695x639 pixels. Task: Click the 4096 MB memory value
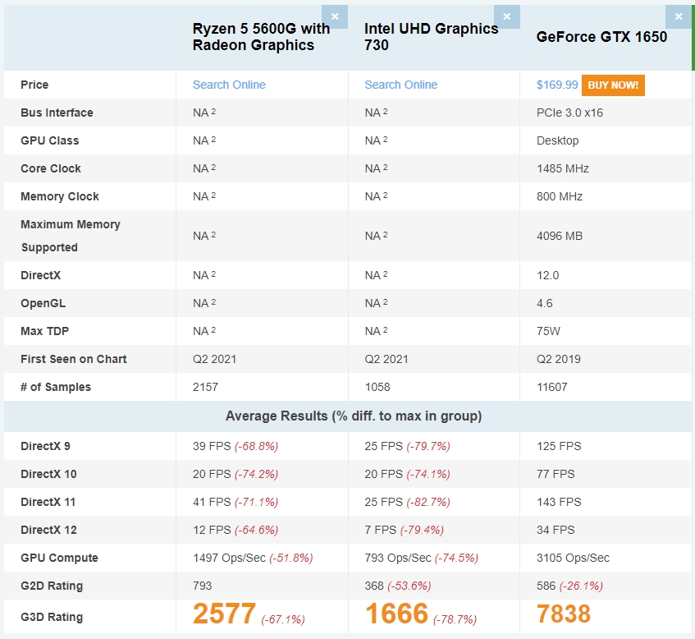(x=560, y=236)
